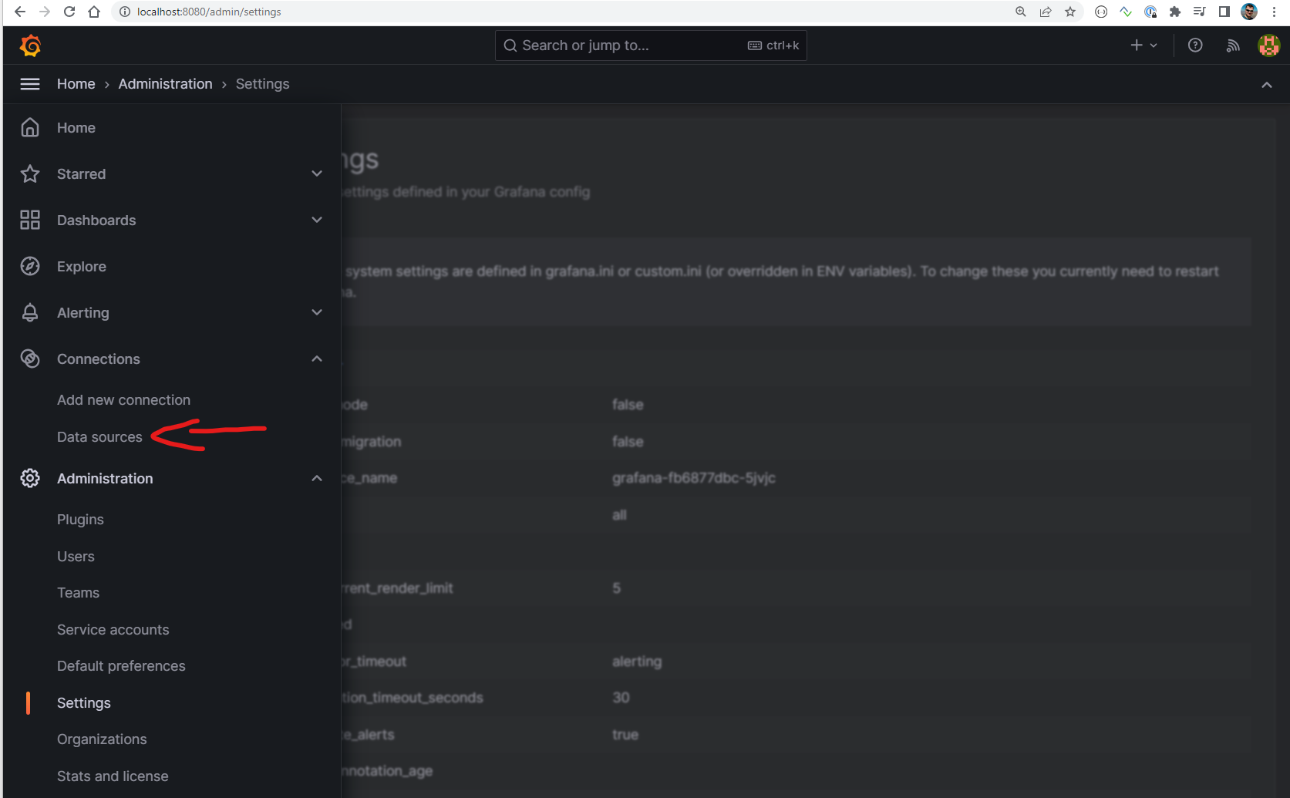Open the help question mark icon
This screenshot has width=1290, height=798.
point(1195,45)
